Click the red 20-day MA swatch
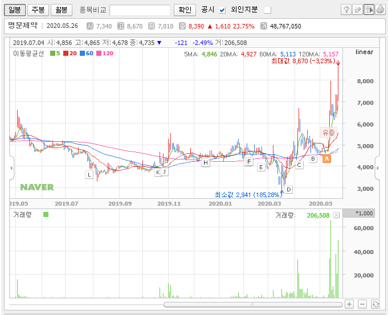Viewport: 388px width, 315px height. click(66, 53)
